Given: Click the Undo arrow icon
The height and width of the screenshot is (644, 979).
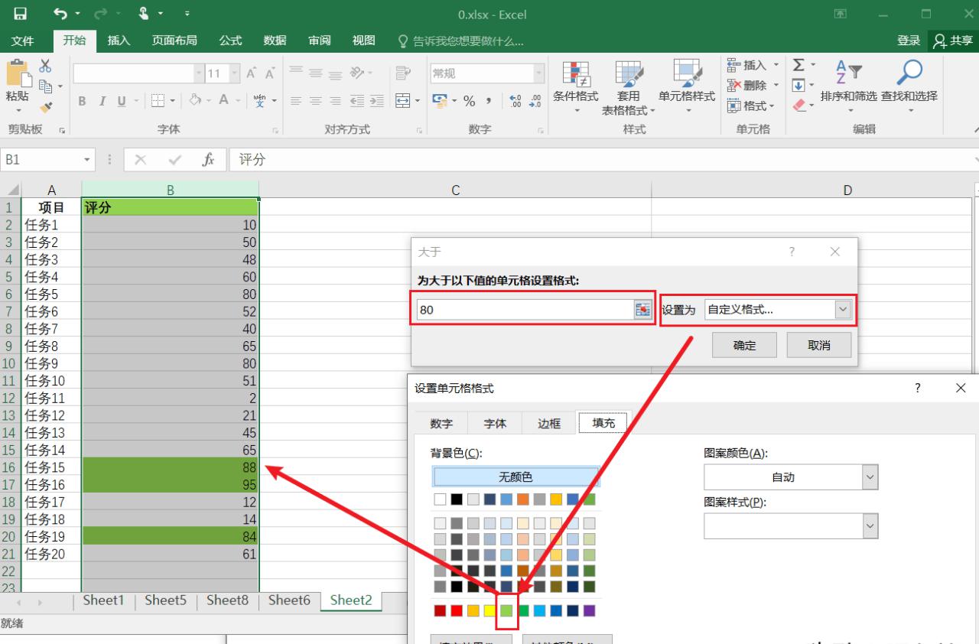Looking at the screenshot, I should 60,15.
